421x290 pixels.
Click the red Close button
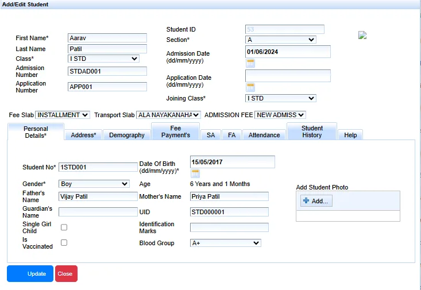(66, 273)
